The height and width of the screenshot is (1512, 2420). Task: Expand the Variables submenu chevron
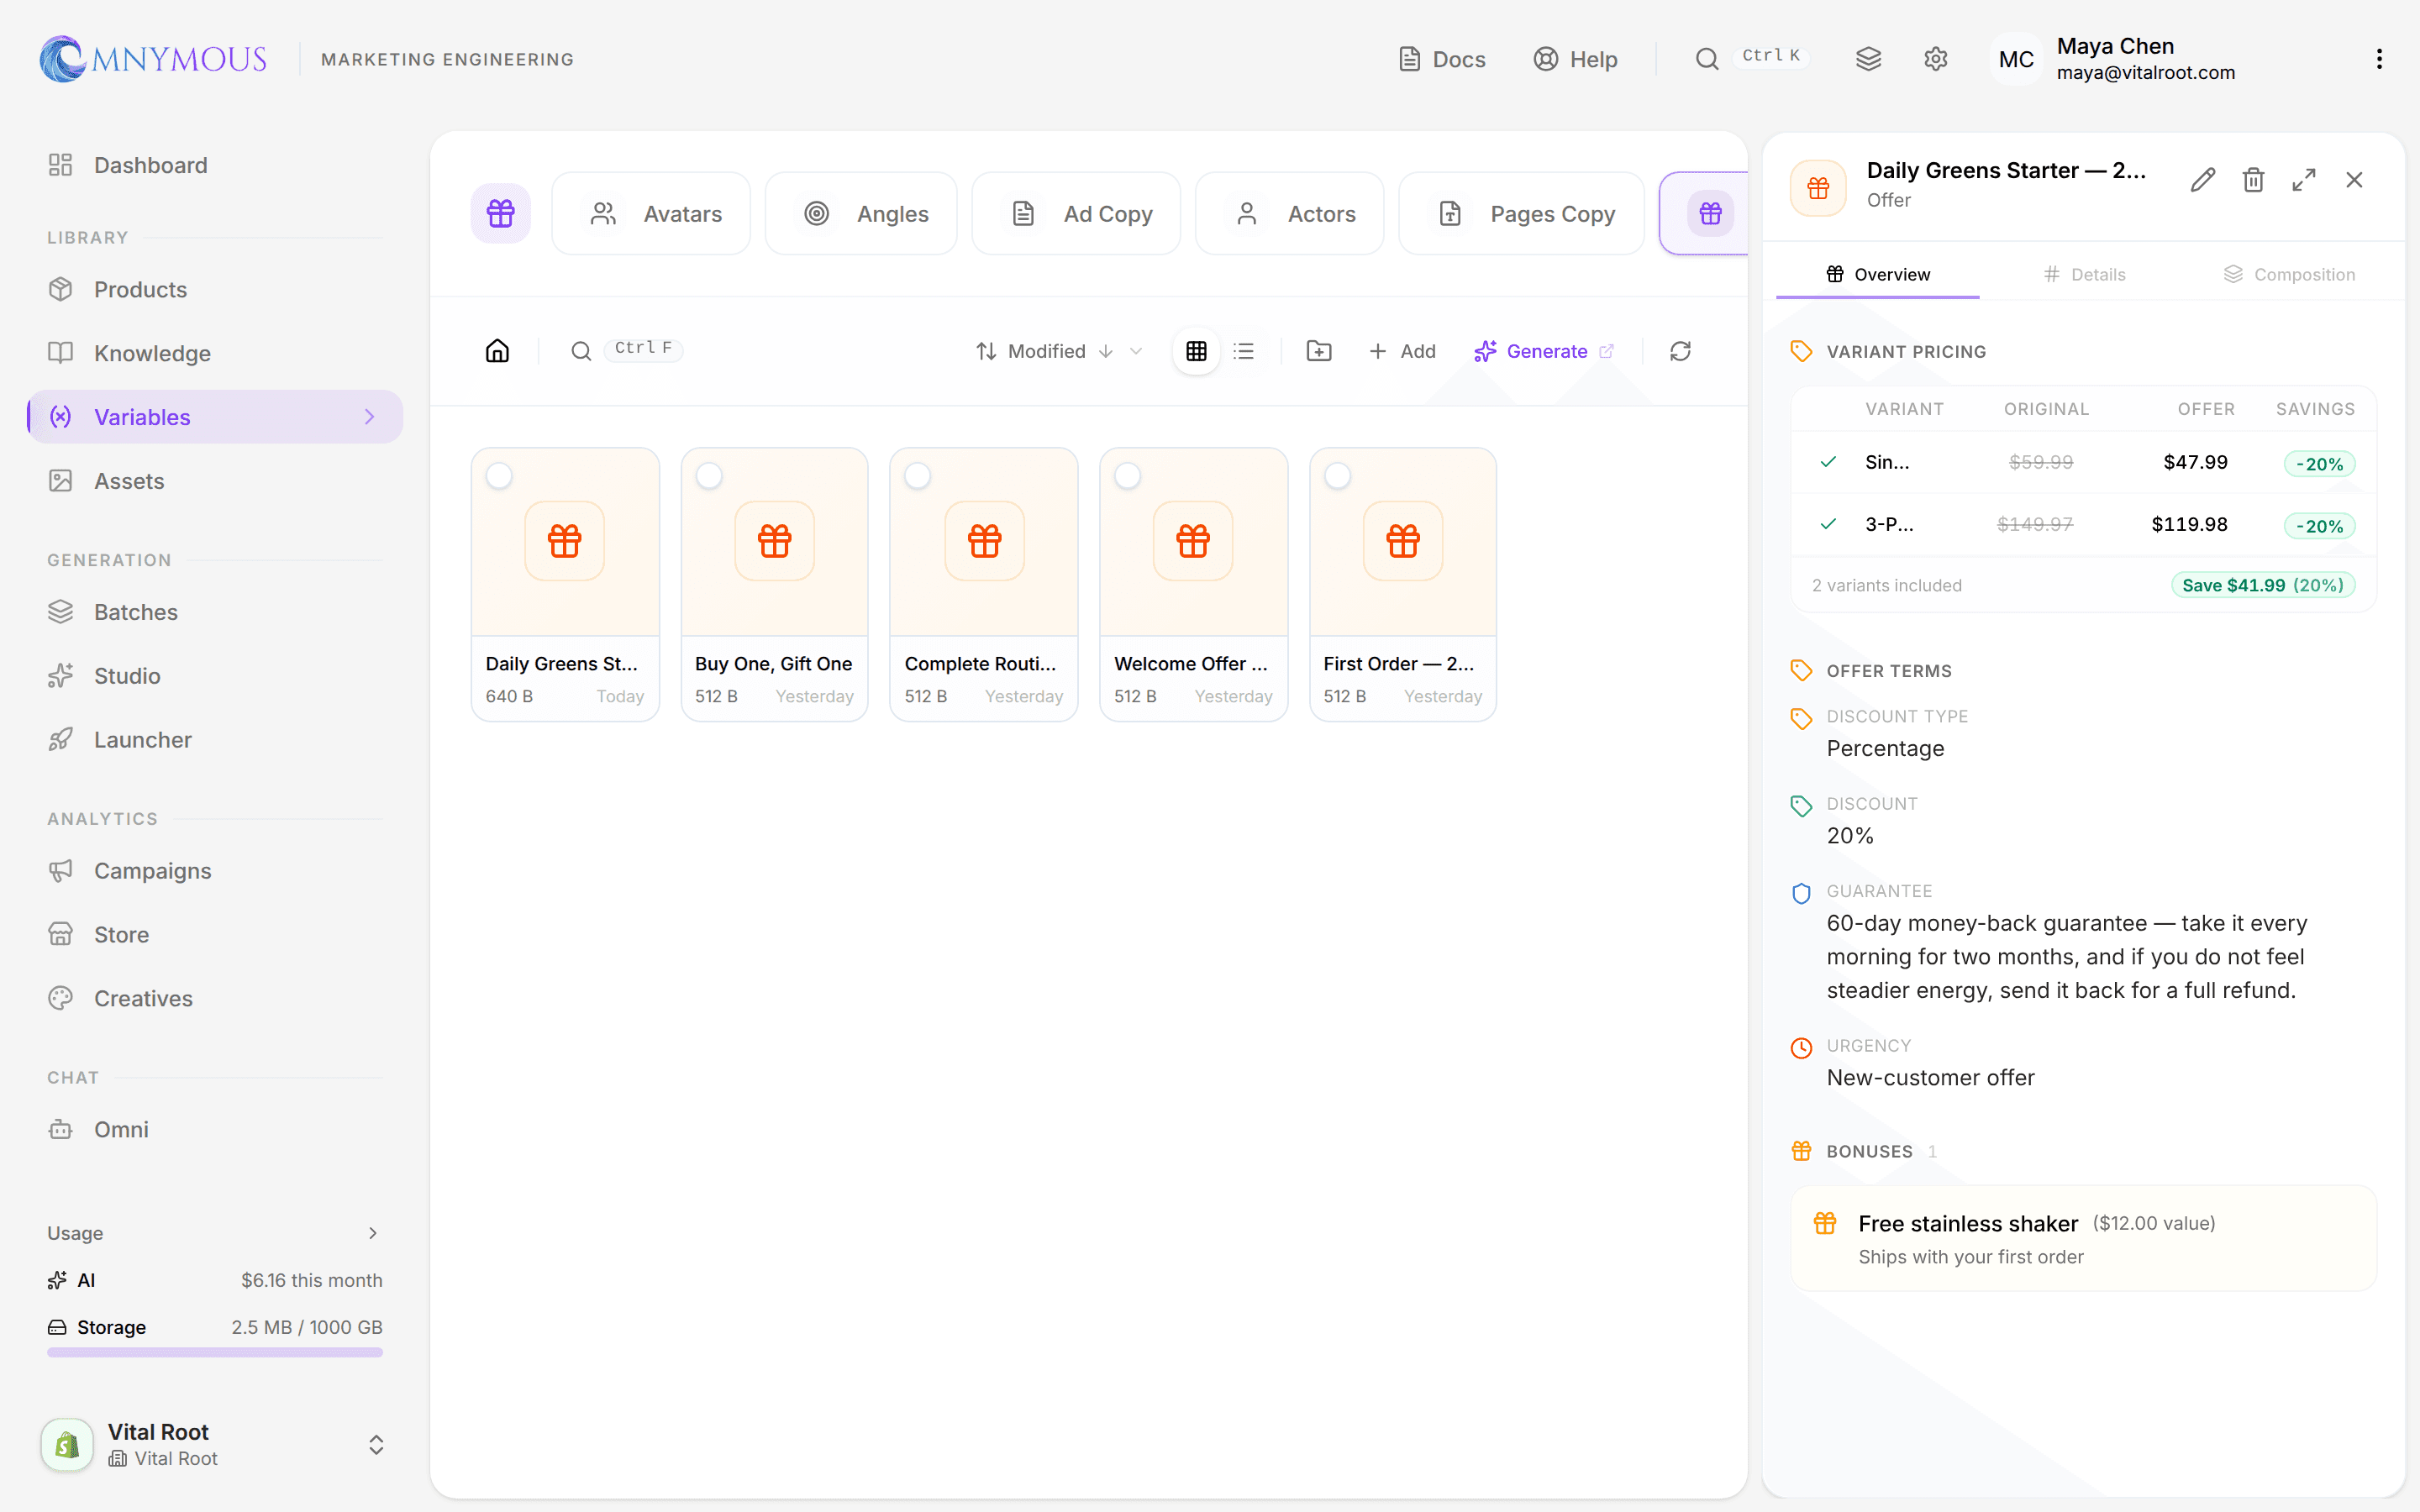click(x=369, y=417)
